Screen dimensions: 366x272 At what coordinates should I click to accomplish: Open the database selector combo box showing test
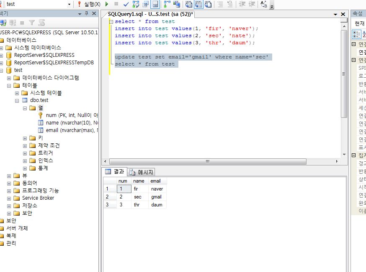[38, 4]
